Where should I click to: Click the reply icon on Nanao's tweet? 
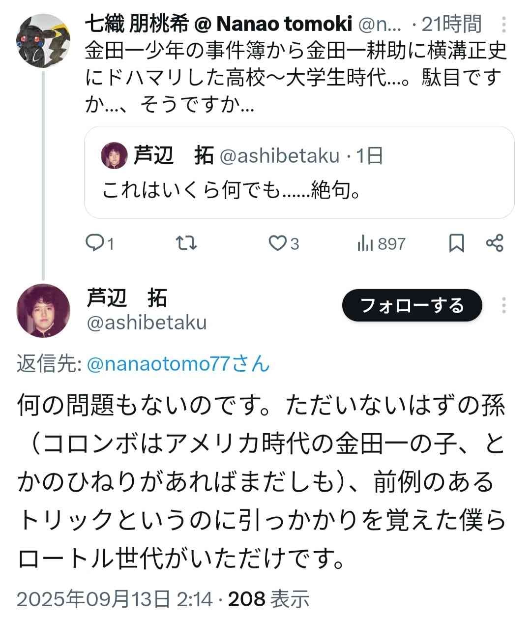click(x=93, y=243)
